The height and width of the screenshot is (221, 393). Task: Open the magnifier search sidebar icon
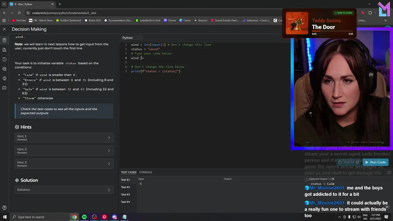[x=4, y=69]
